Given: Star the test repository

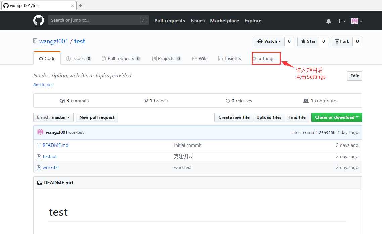Looking at the screenshot, I should [x=308, y=41].
